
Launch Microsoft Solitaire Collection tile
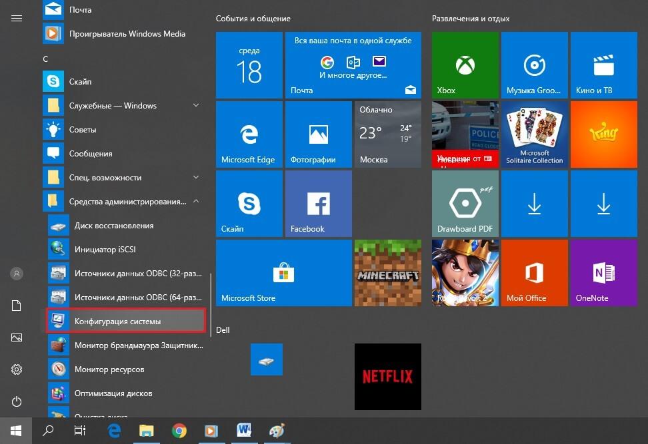coord(535,134)
